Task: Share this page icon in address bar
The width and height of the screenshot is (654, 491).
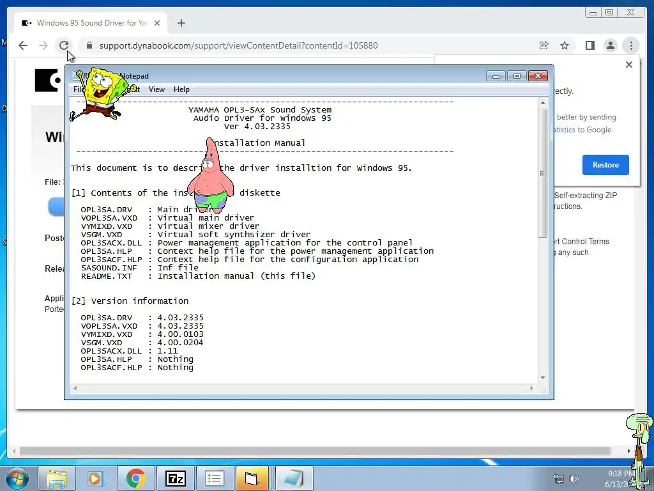Action: pyautogui.click(x=544, y=45)
